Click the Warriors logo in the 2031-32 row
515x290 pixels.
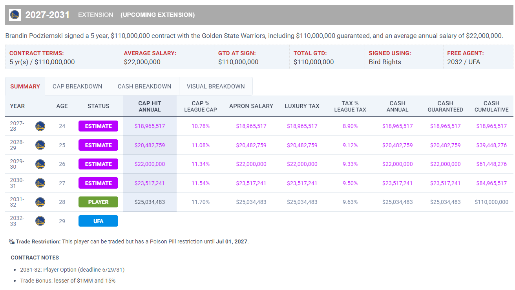[x=40, y=202]
